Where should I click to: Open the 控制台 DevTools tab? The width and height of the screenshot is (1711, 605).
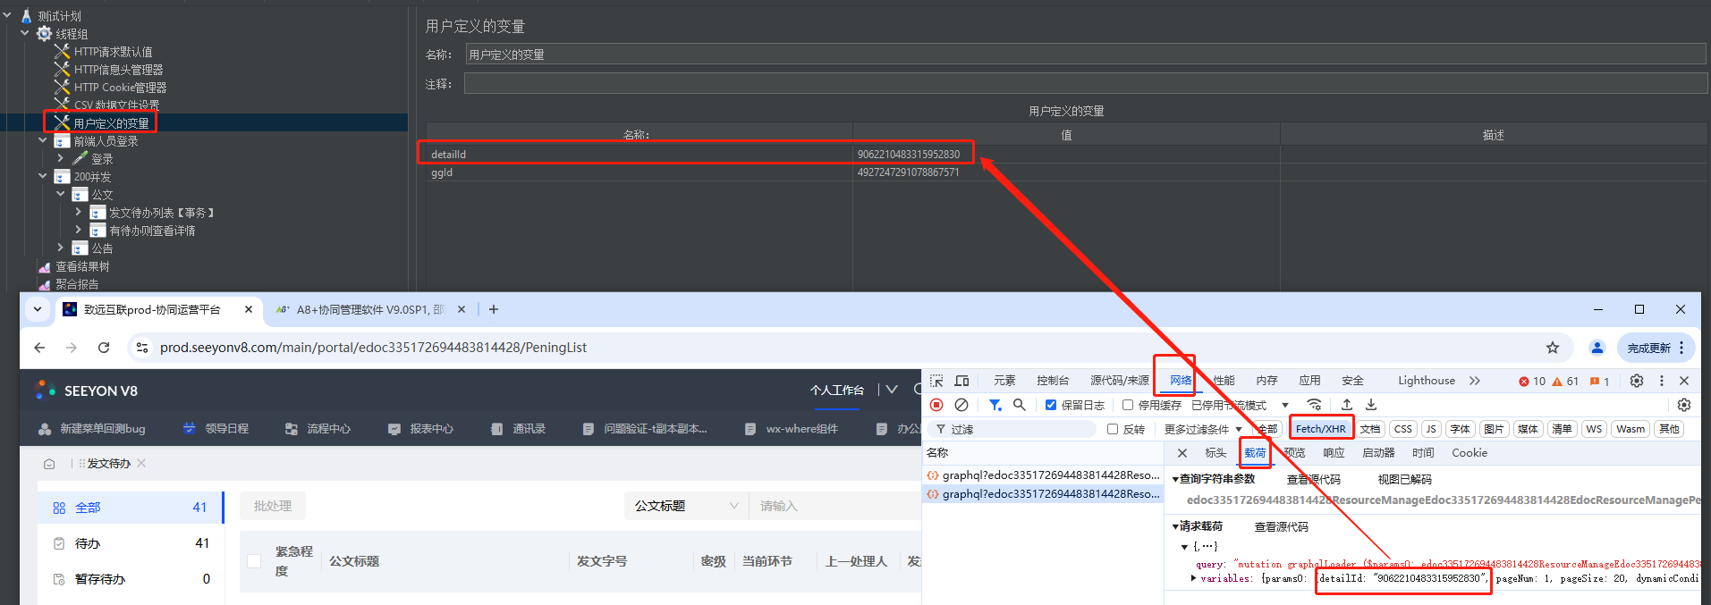pos(1053,381)
